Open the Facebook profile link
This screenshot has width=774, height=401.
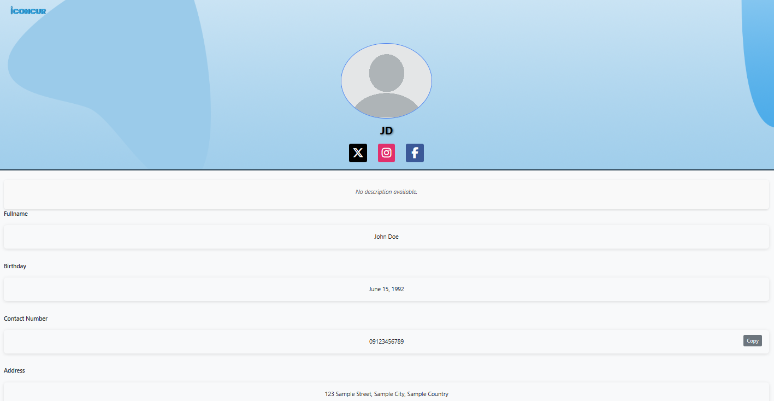(x=415, y=153)
